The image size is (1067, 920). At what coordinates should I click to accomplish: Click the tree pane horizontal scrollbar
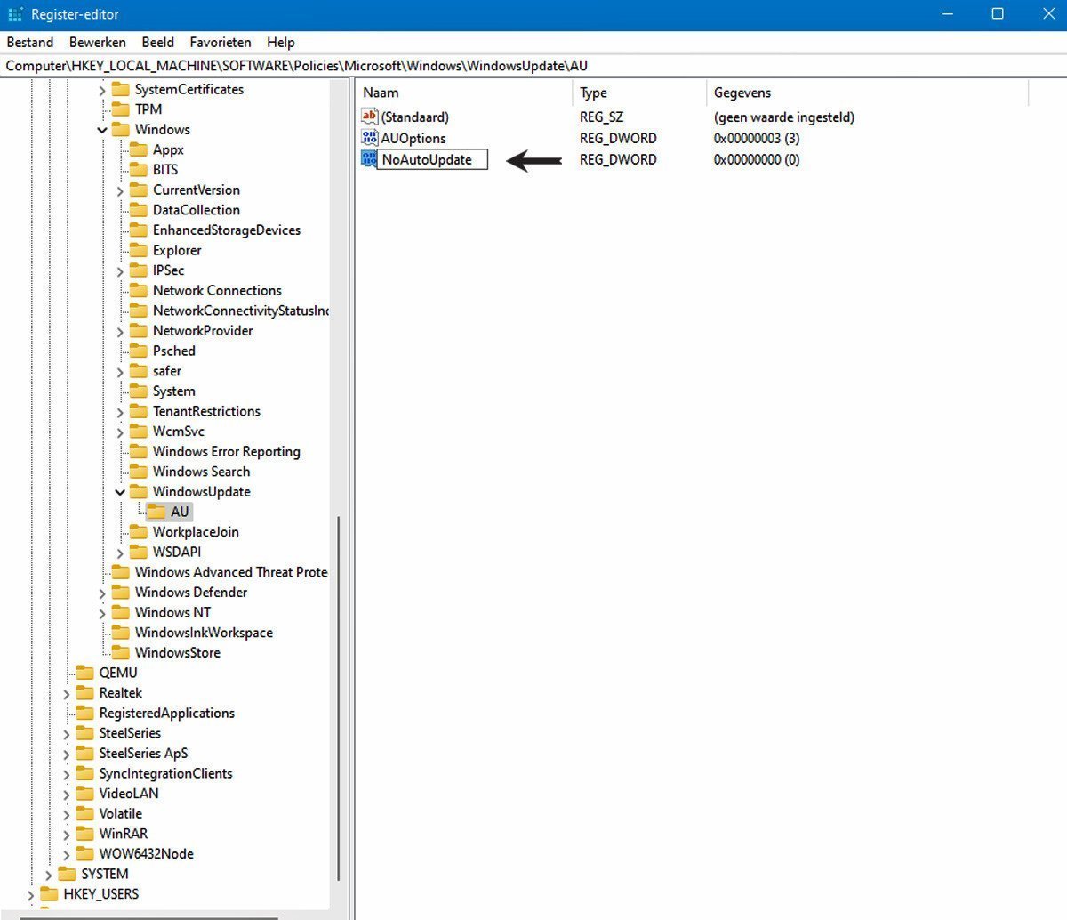[149, 917]
